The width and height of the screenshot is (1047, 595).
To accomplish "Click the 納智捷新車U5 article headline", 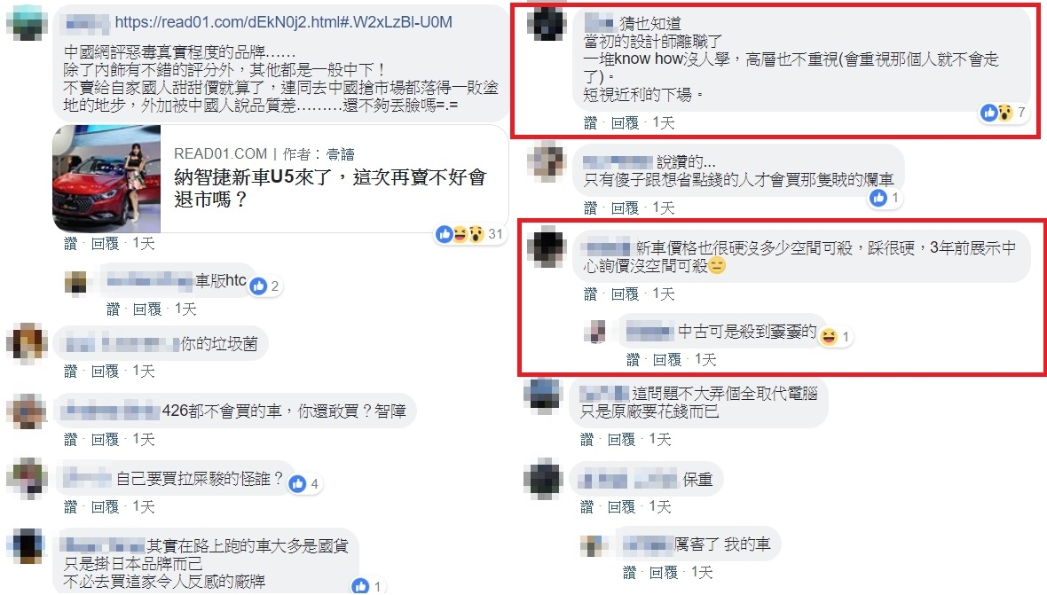I will (330, 188).
